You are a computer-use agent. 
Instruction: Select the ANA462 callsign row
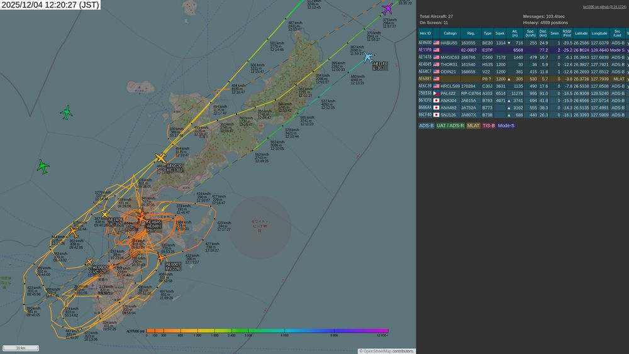tap(523, 108)
